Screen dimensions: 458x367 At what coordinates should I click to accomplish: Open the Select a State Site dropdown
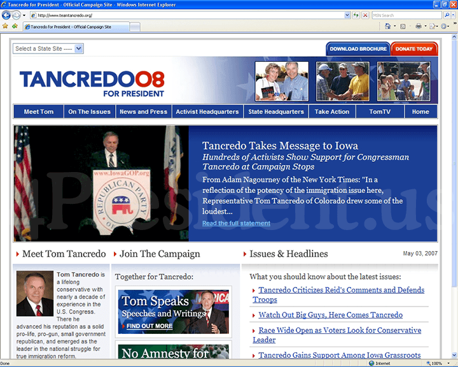[48, 48]
